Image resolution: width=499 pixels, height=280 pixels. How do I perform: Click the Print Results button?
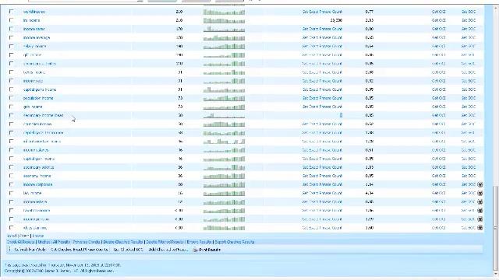coord(207,250)
